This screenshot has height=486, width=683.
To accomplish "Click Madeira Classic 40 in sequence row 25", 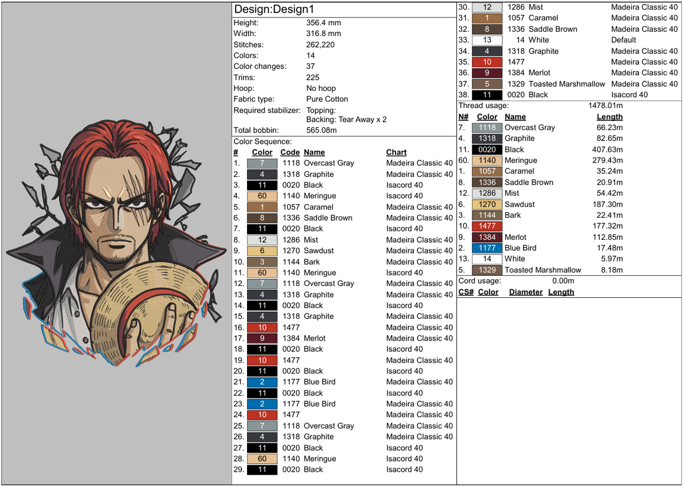I will click(x=419, y=426).
